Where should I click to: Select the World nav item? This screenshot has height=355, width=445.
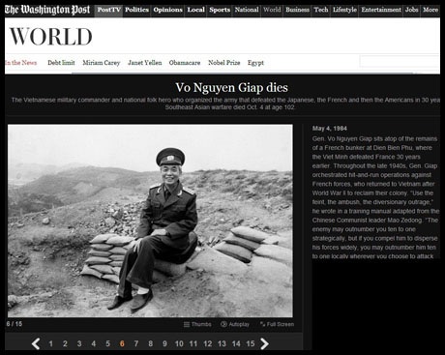coord(272,10)
